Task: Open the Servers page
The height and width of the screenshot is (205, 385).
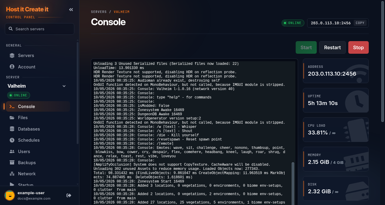Action: pos(38,56)
